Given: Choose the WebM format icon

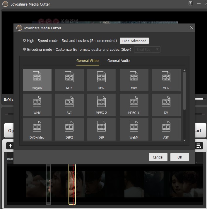Looking at the screenshot, I should pyautogui.click(x=134, y=129).
